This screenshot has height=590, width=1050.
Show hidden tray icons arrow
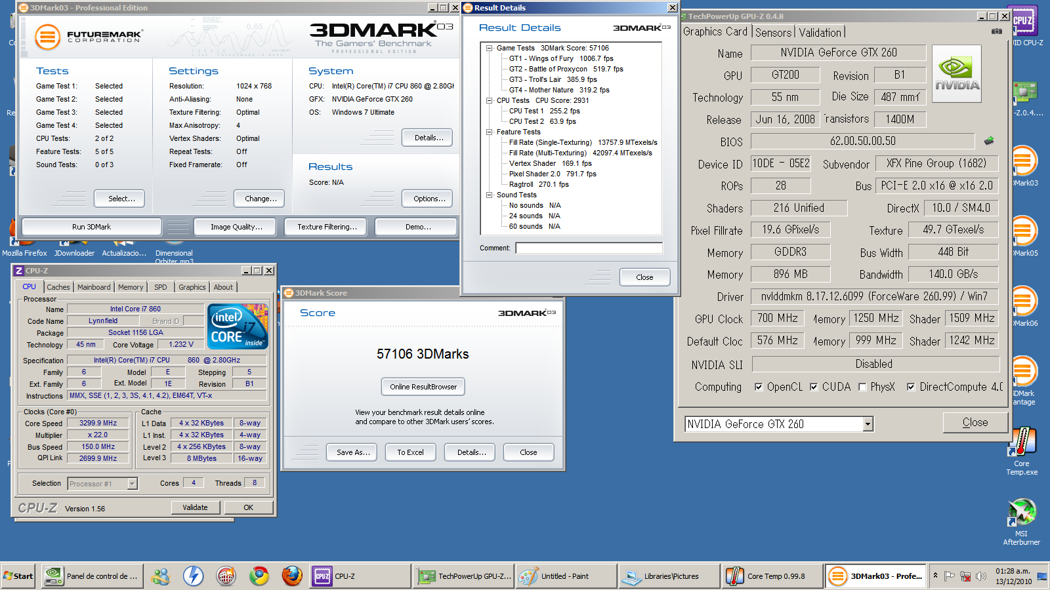(x=935, y=576)
